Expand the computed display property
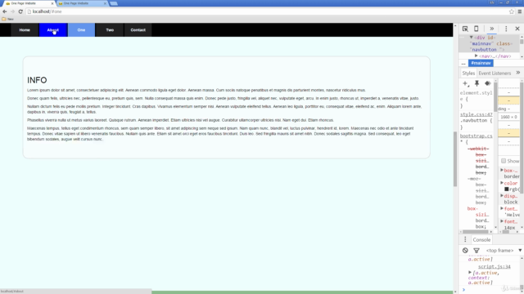Screen dimensions: 524x294 [502, 196]
